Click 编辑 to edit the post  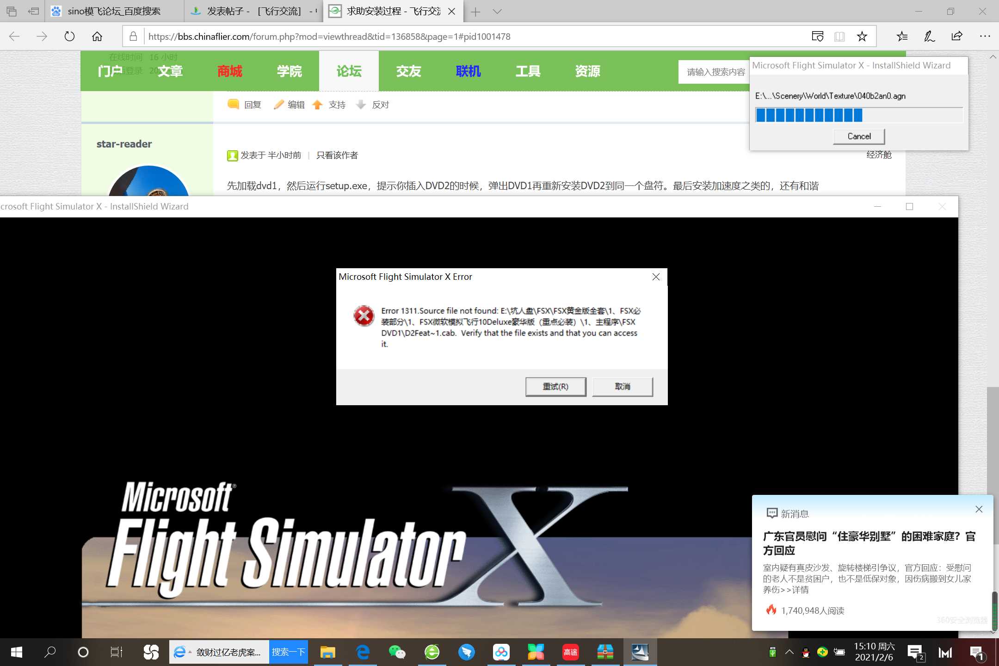click(x=290, y=105)
